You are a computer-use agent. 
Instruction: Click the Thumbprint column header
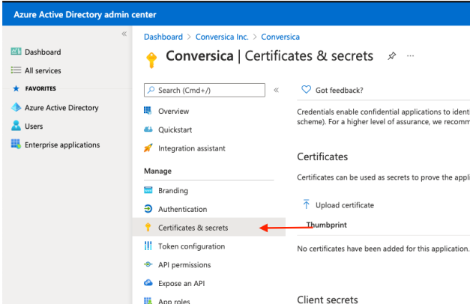[x=326, y=225]
